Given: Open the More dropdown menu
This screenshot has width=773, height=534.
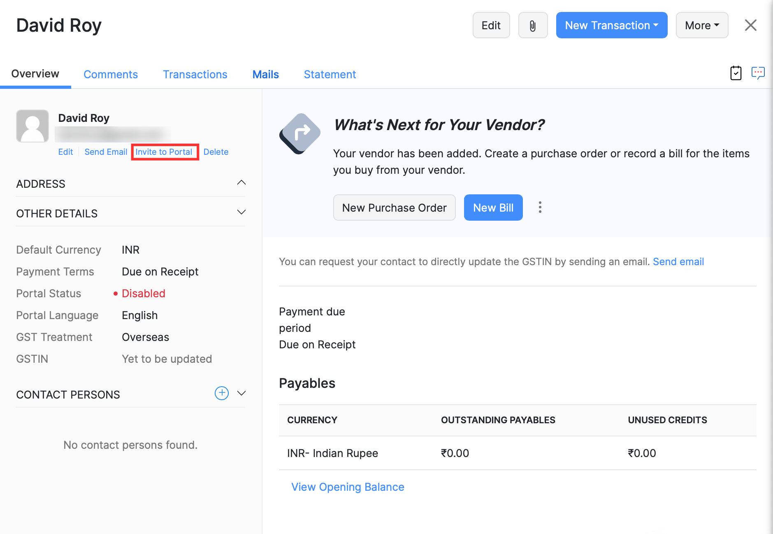Looking at the screenshot, I should pyautogui.click(x=702, y=26).
